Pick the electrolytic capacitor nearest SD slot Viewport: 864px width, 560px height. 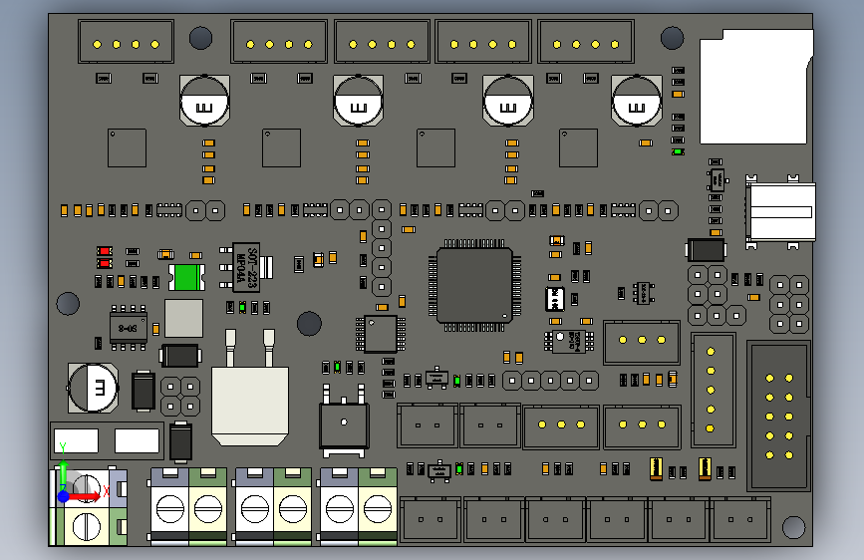[x=637, y=101]
